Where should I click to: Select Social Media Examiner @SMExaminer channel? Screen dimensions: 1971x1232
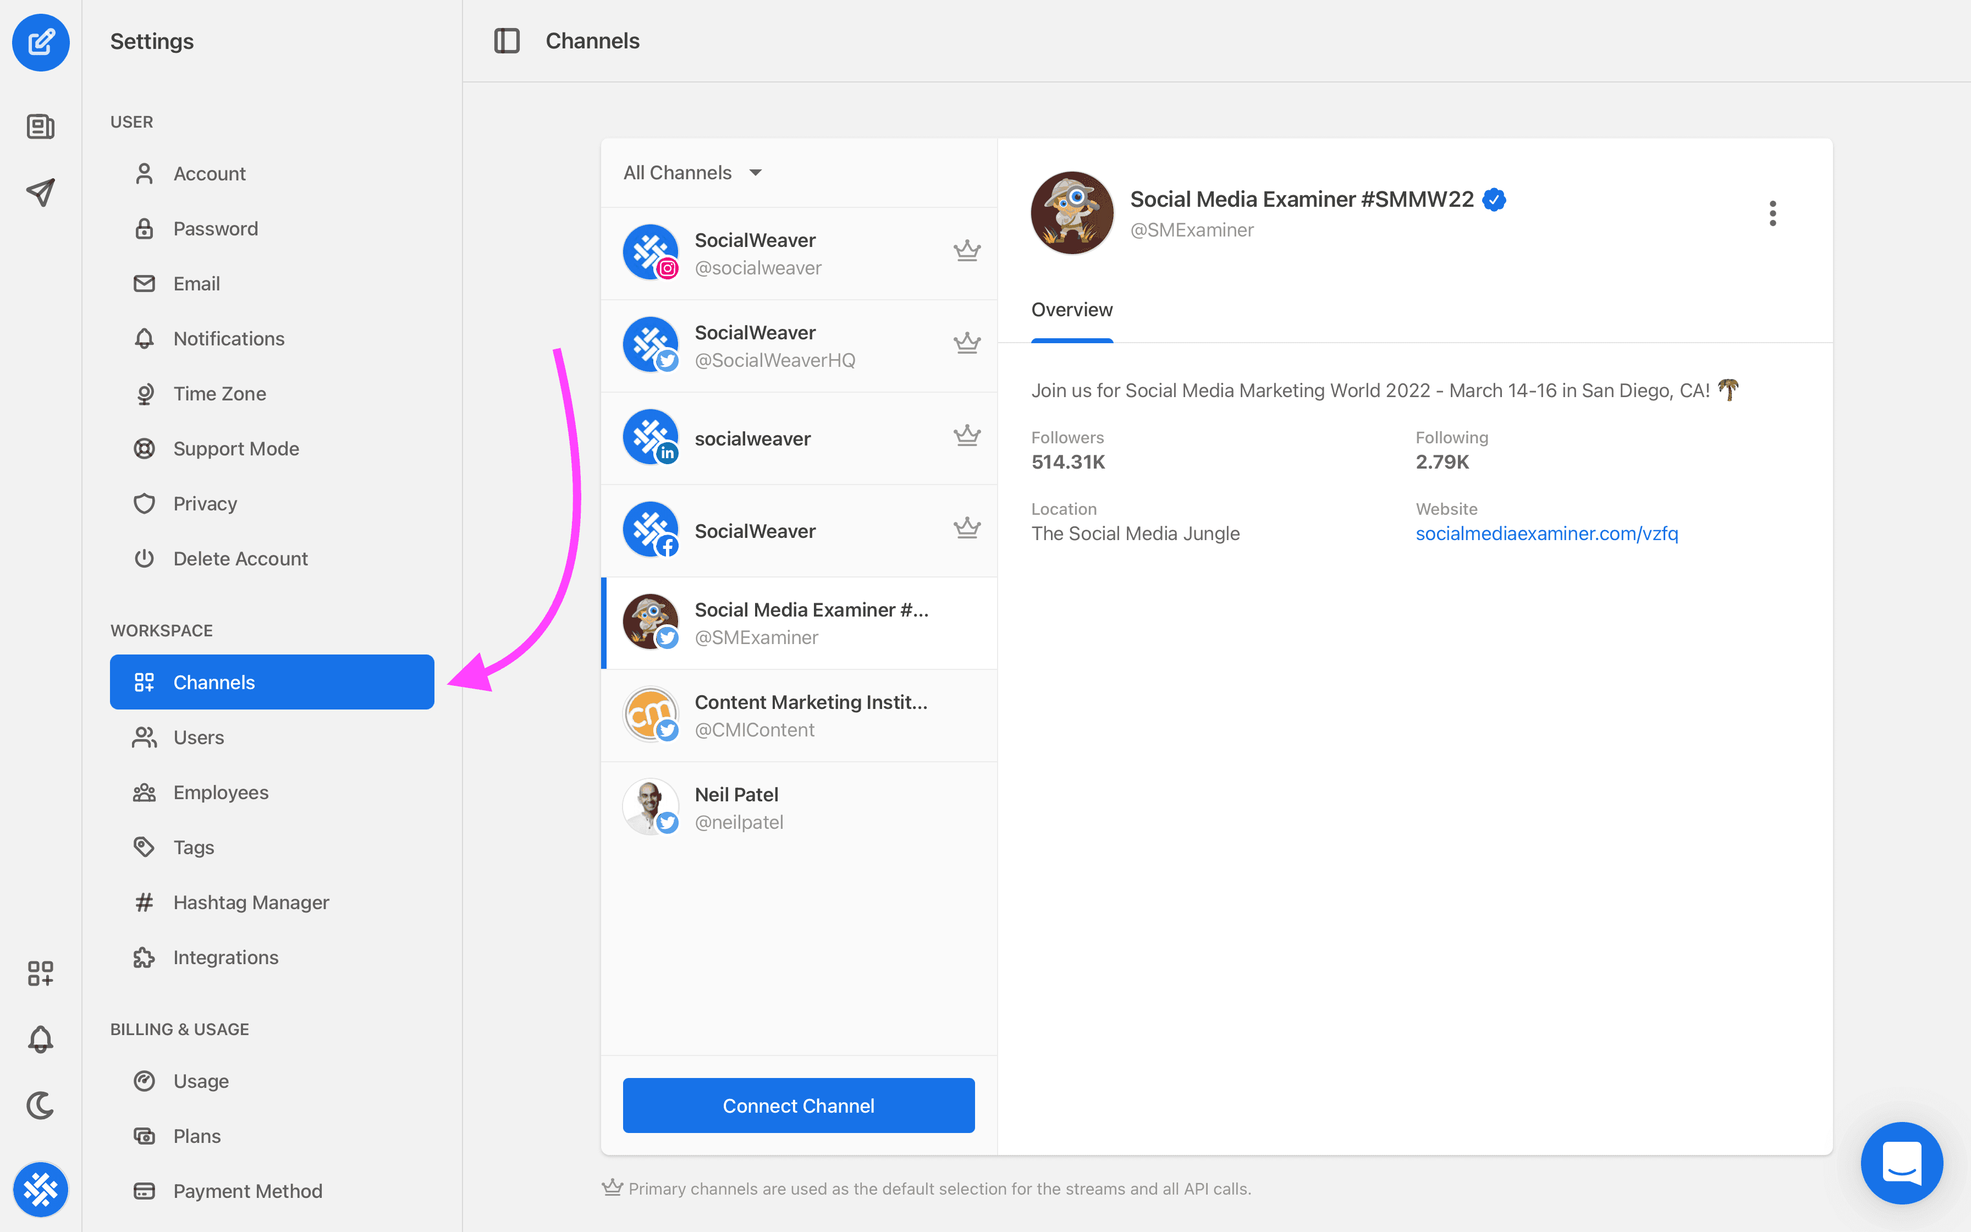tap(799, 623)
